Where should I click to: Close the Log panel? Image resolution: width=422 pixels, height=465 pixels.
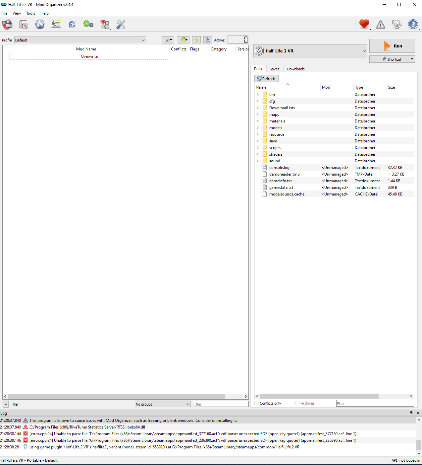(418, 413)
